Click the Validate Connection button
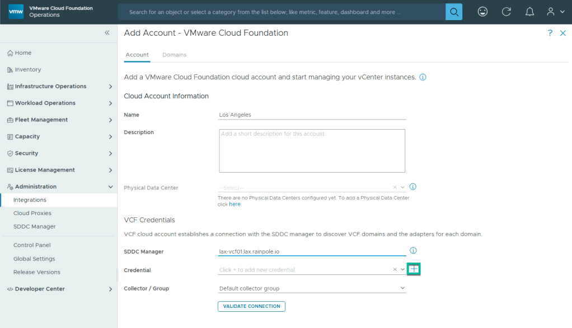The image size is (572, 328). pos(251,306)
